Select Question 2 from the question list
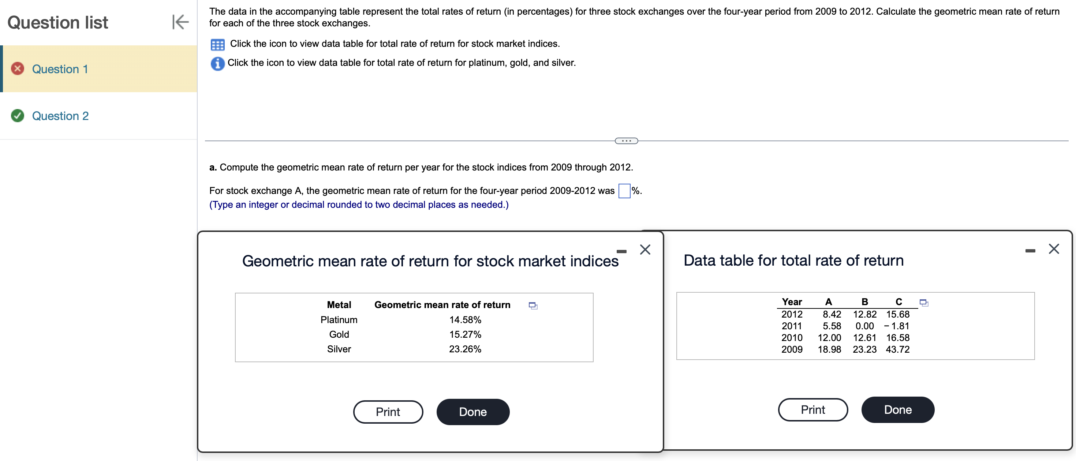The height and width of the screenshot is (461, 1076). pos(60,116)
